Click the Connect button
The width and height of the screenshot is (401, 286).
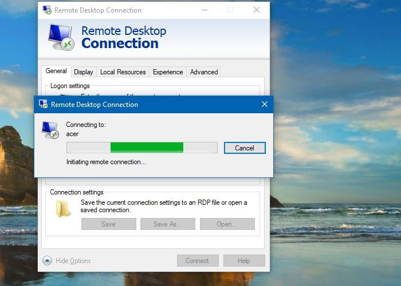198,261
